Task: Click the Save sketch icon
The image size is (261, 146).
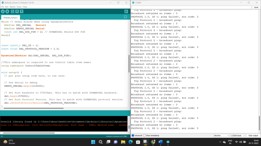Action: click(x=22, y=11)
